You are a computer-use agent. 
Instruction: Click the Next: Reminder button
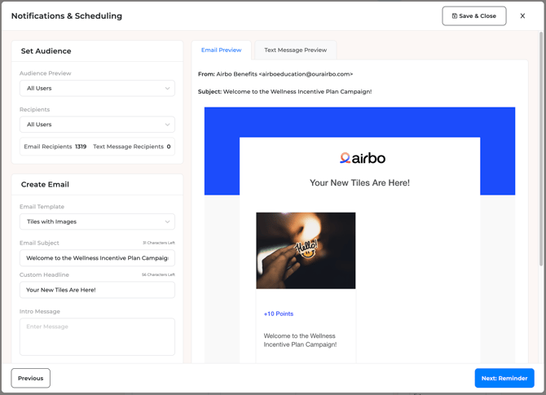(x=504, y=378)
